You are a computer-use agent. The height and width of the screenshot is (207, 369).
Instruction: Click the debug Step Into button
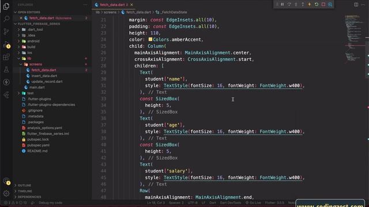[x=296, y=5]
